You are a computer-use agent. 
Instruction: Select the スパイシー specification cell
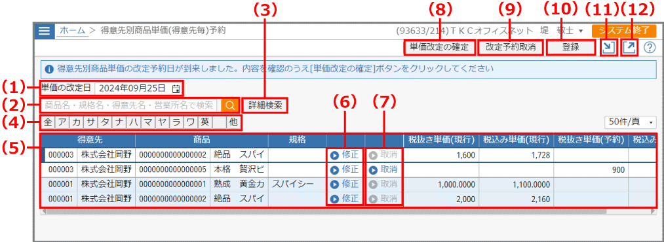(x=297, y=184)
